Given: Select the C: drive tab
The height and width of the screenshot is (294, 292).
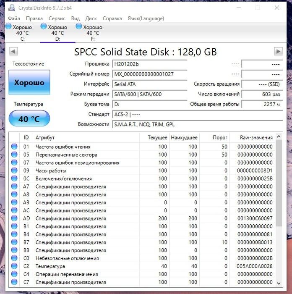Looking at the screenshot, I should coord(23,33).
